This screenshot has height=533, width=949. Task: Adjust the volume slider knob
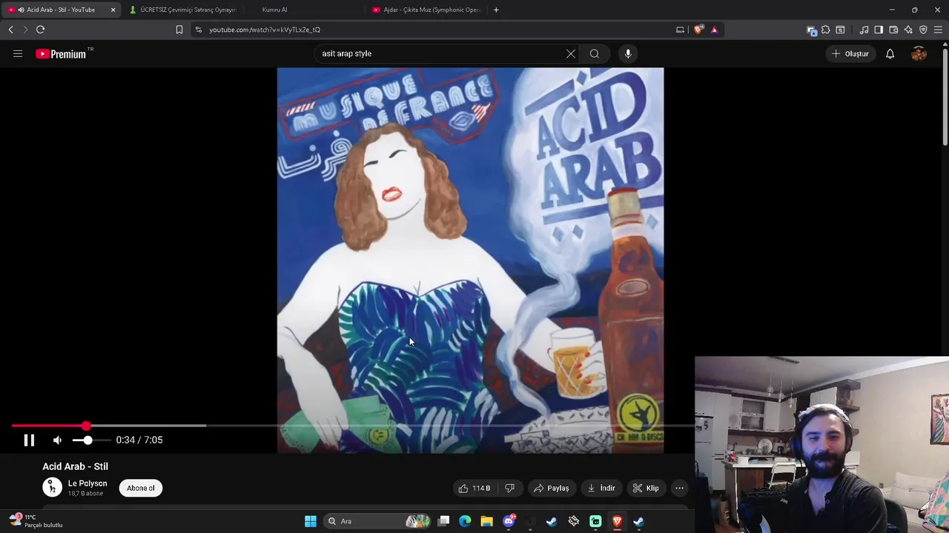(x=87, y=440)
